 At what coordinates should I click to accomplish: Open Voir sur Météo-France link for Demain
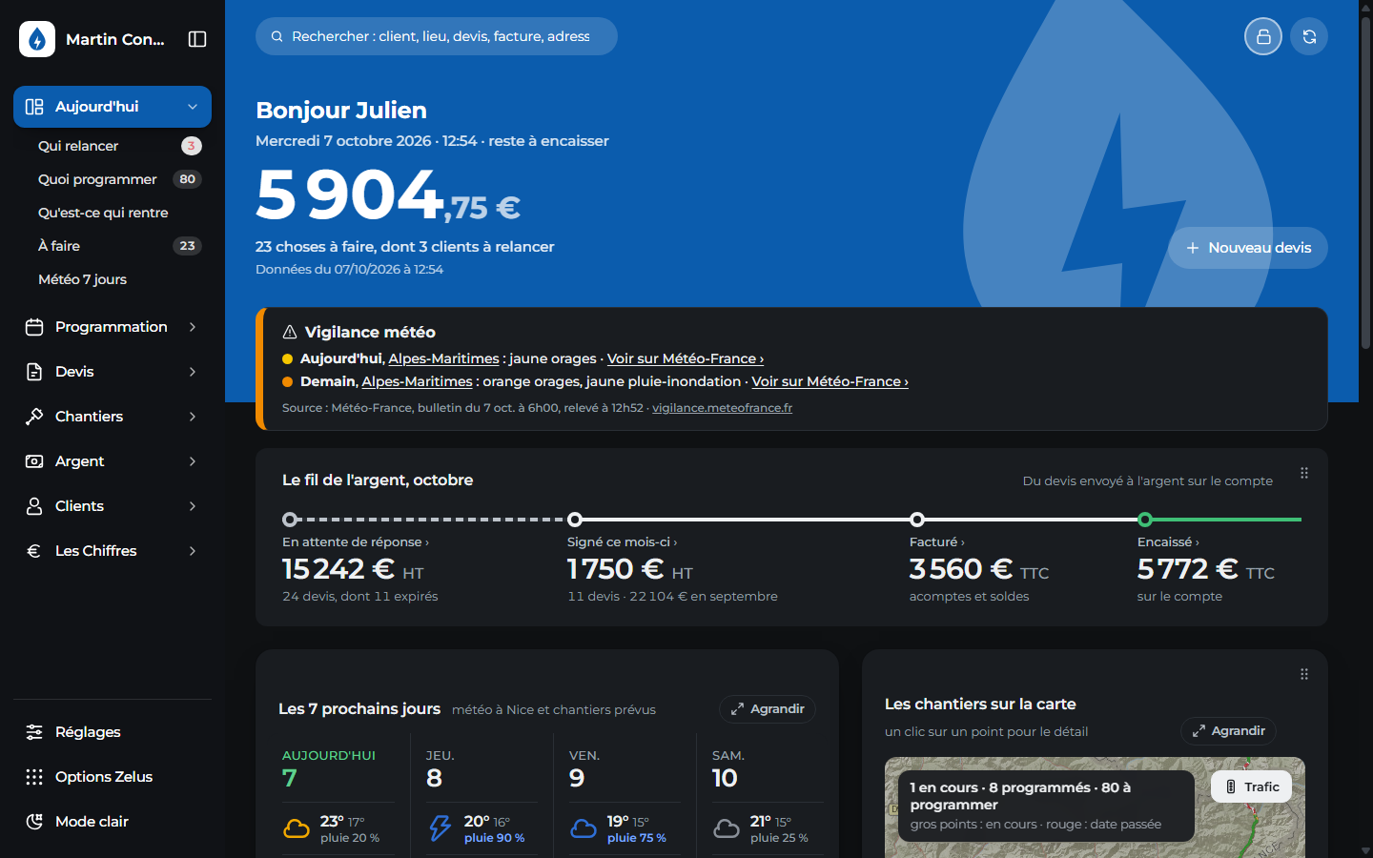click(830, 381)
